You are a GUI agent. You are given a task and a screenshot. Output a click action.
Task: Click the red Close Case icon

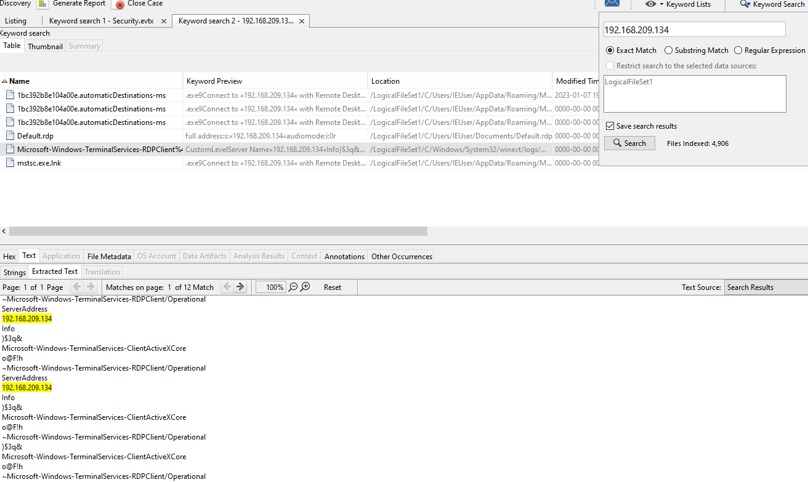tap(119, 4)
